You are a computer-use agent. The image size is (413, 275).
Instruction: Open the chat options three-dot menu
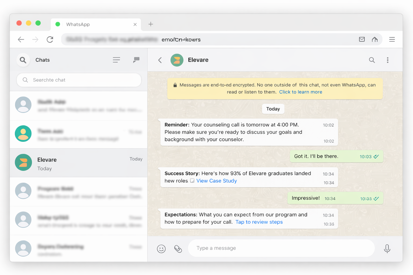point(387,60)
